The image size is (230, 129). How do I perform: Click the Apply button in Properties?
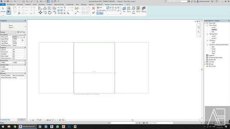point(22,120)
